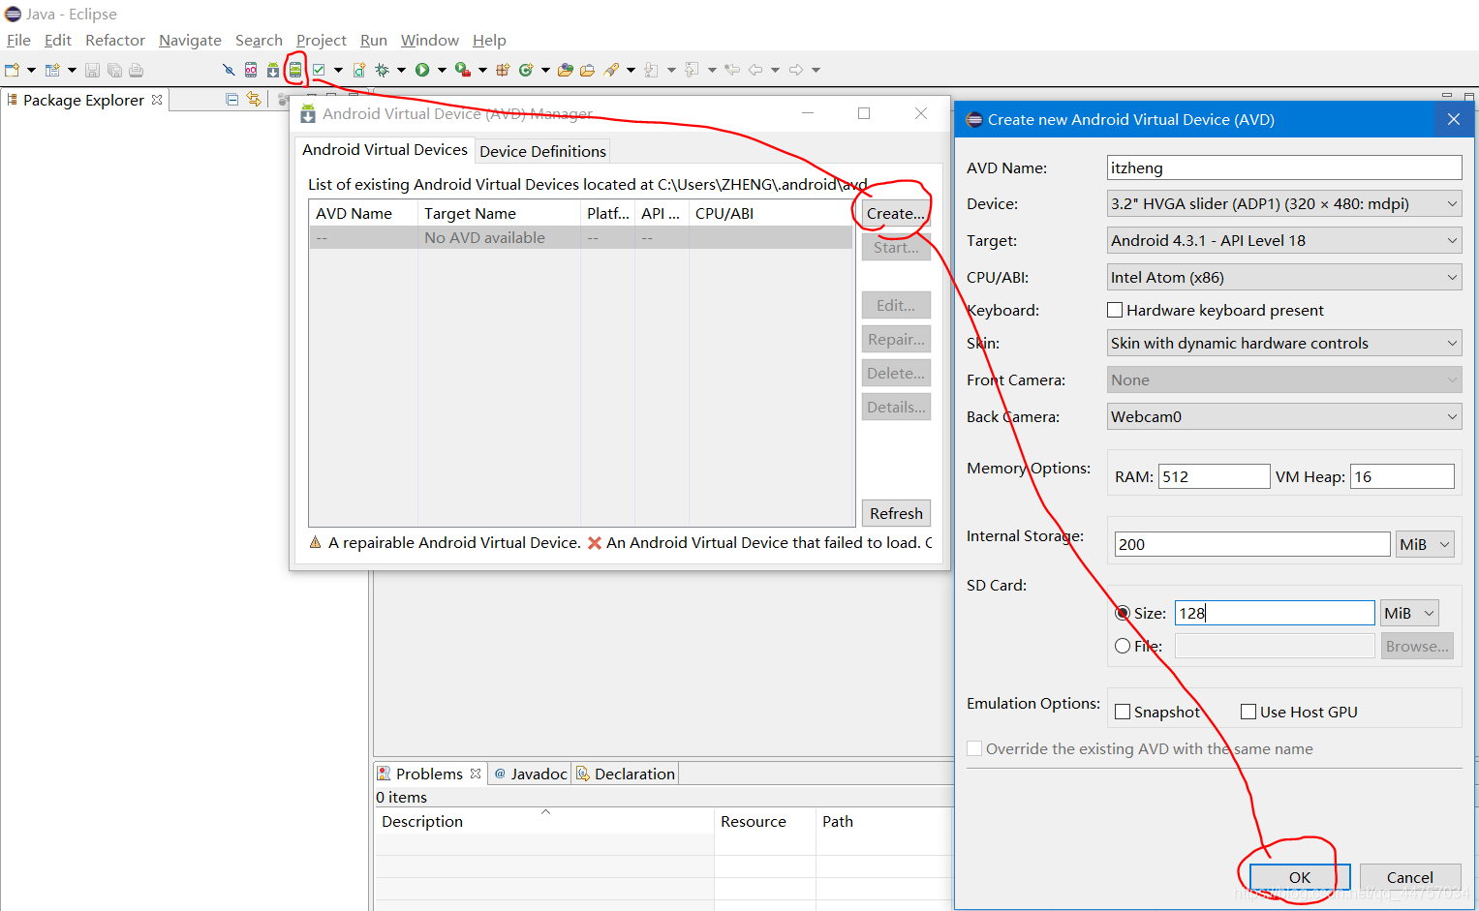Run the Android Lint check icon
Viewport: 1479px width, 911px height.
(319, 70)
